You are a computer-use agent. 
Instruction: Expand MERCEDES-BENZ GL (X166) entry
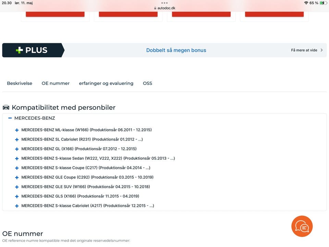[x=17, y=149]
